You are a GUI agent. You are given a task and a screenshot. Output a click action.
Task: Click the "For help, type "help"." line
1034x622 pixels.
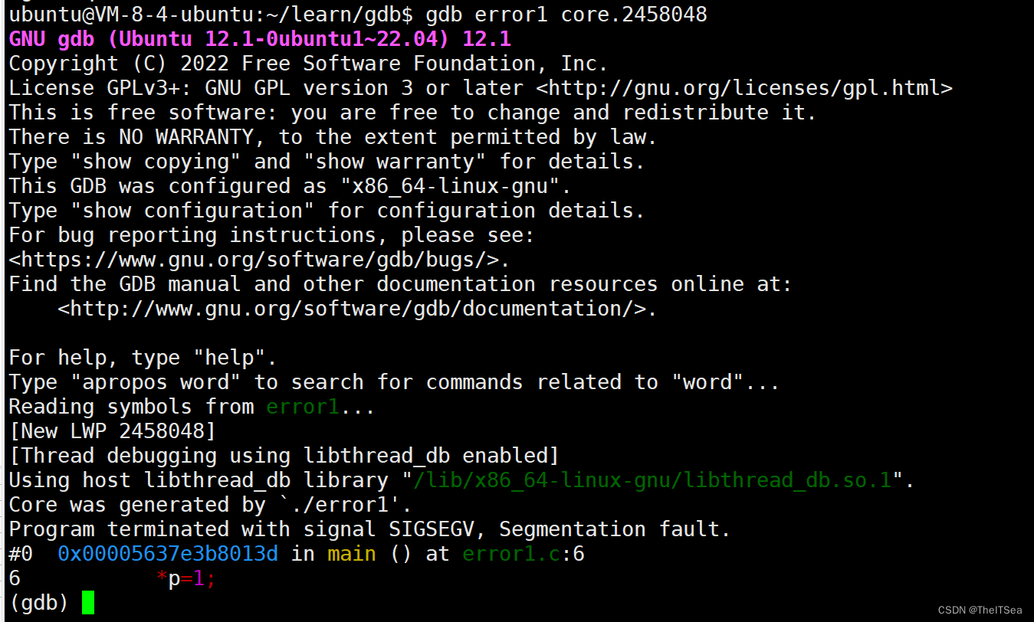point(143,357)
